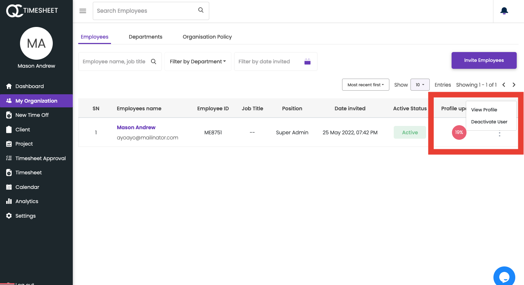
Task: Open the live chat bubble
Action: coord(504,276)
